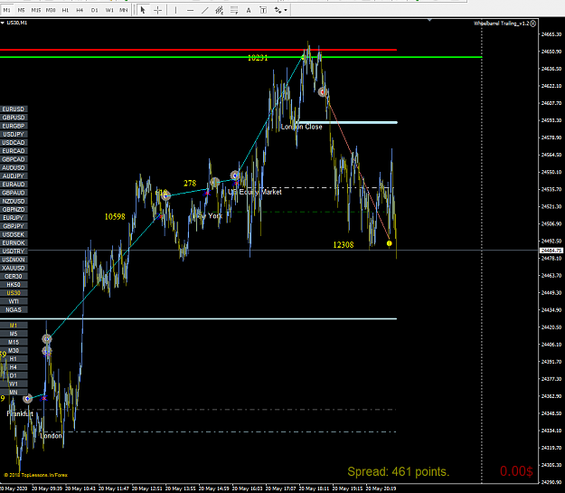Activate the Crosshair tool
The width and height of the screenshot is (565, 493).
[x=158, y=10]
